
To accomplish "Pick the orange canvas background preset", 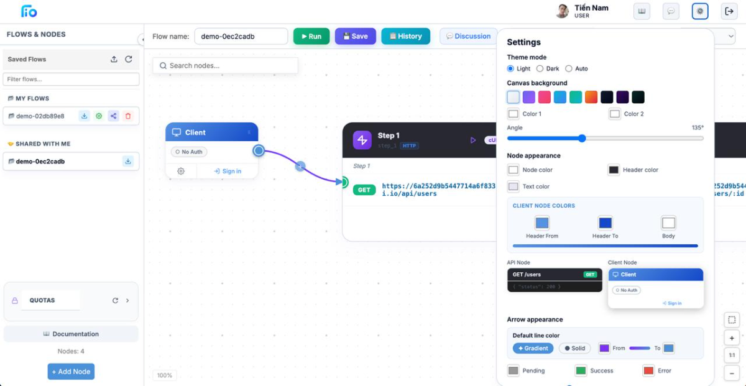I will (x=591, y=97).
